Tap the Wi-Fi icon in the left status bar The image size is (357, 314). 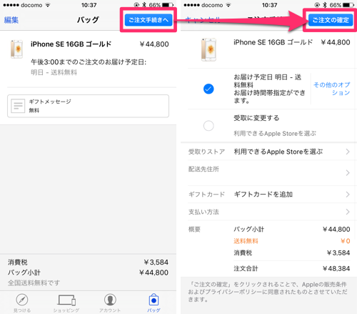click(48, 5)
